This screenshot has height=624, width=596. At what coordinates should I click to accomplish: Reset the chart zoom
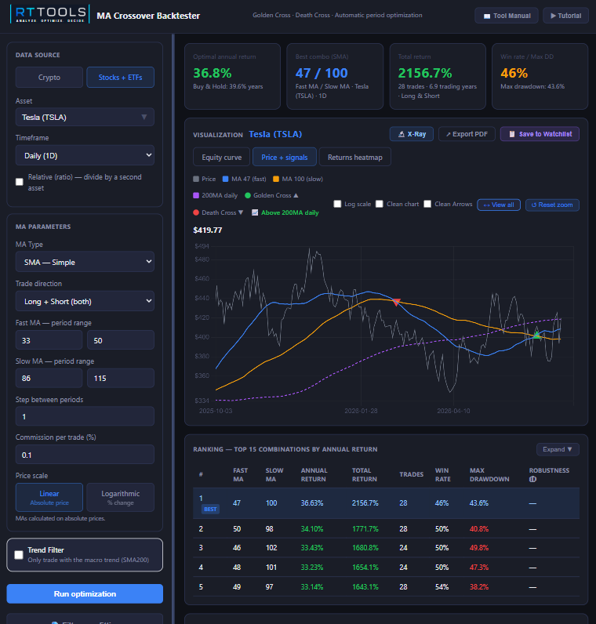tap(552, 205)
